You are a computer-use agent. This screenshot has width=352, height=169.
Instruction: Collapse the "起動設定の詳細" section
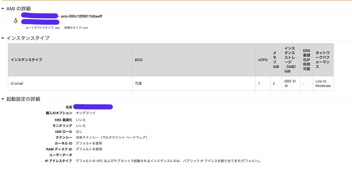click(3, 99)
